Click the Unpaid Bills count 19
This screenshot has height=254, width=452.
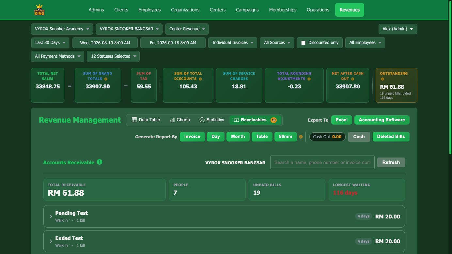257,193
